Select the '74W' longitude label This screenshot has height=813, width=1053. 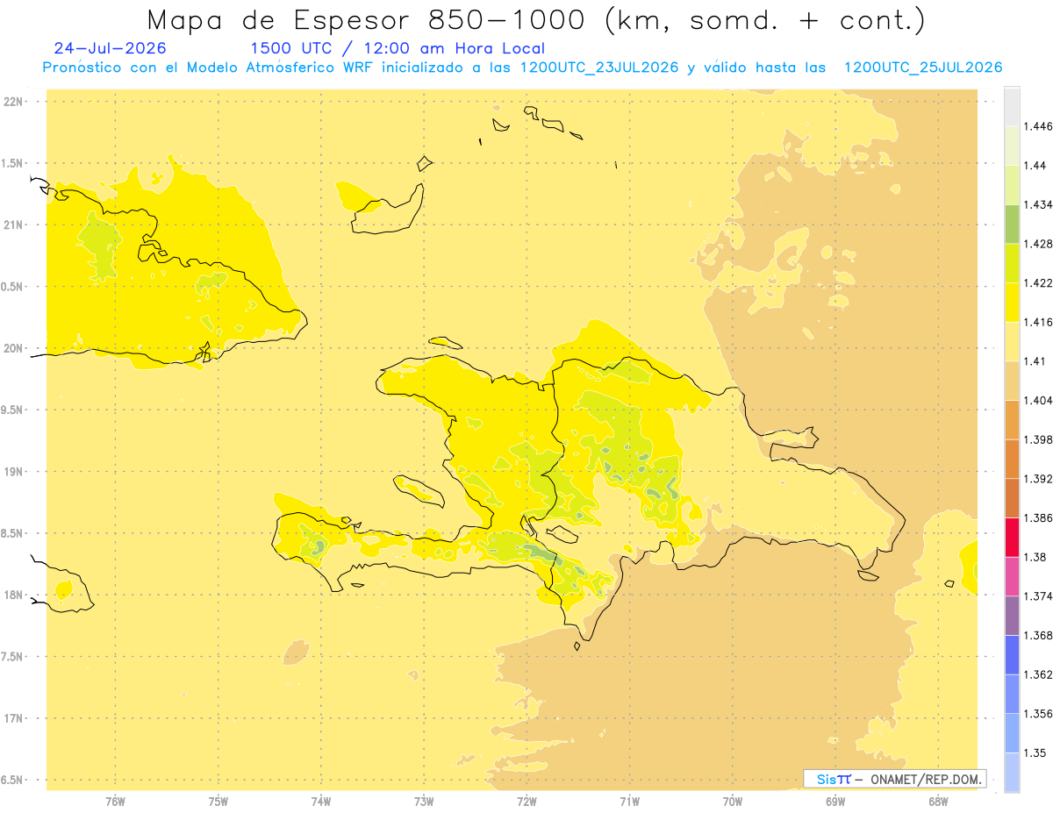321,802
